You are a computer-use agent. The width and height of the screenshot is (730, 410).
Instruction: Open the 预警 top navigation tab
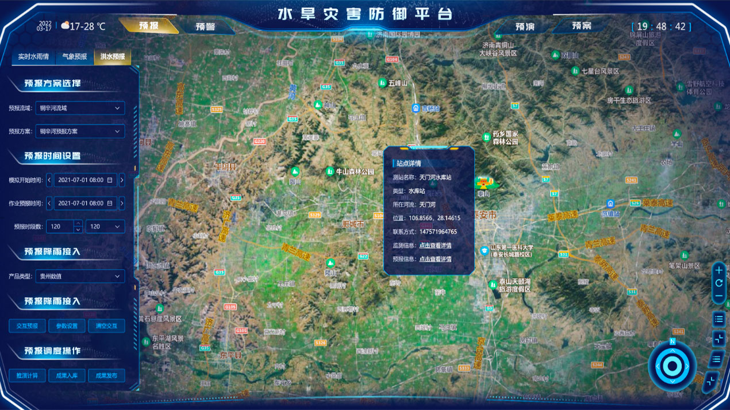pos(205,26)
